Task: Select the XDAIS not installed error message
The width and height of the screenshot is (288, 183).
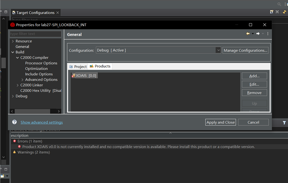Action: [x=138, y=147]
